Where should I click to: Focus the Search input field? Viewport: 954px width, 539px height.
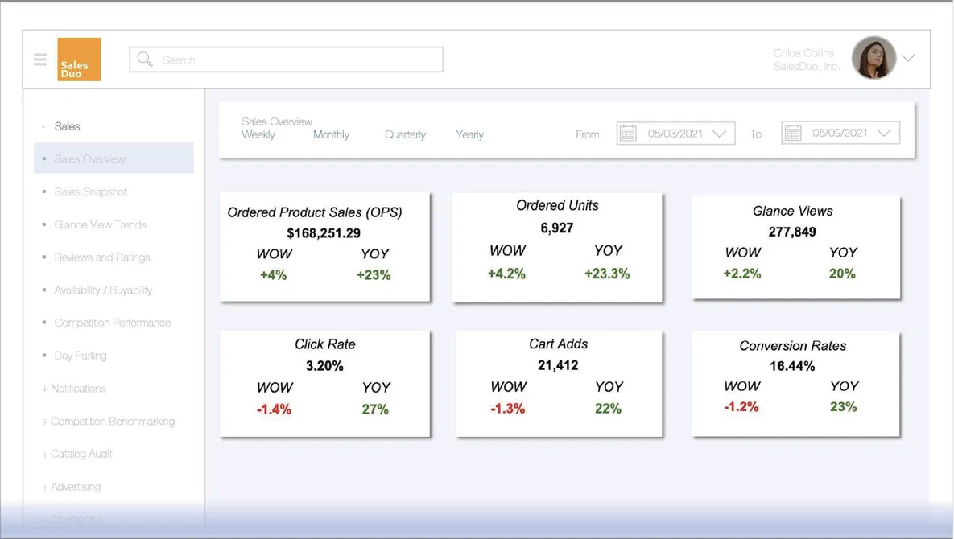286,60
